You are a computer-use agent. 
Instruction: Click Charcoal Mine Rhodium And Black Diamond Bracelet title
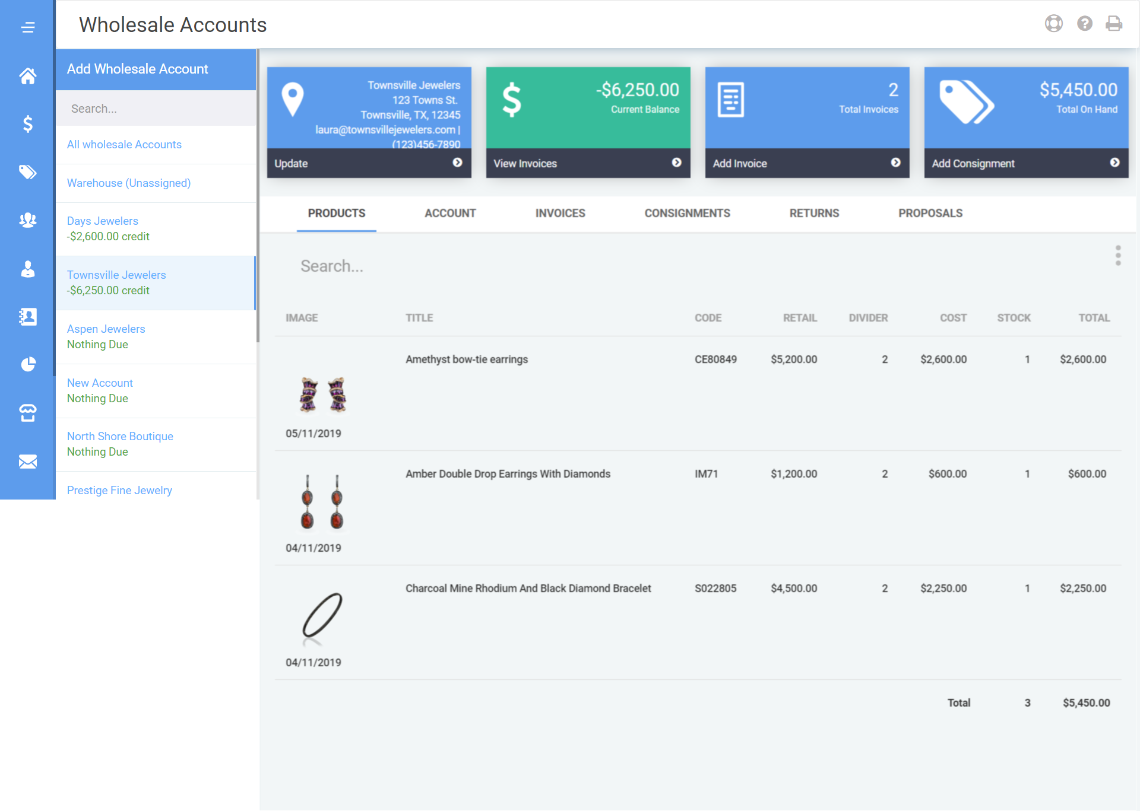click(x=528, y=589)
